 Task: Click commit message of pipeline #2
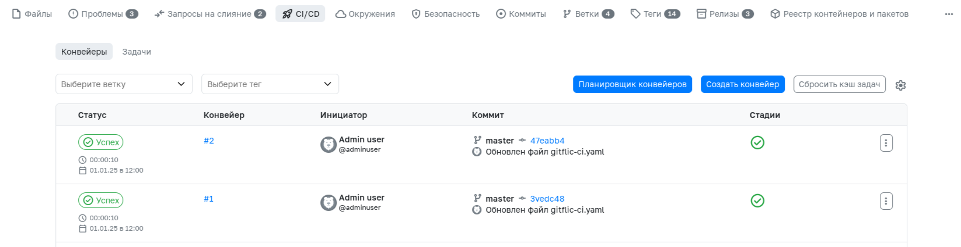click(x=545, y=152)
